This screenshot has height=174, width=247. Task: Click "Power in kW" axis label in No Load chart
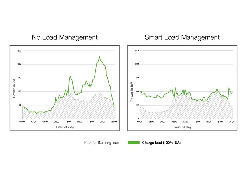pos(14,88)
